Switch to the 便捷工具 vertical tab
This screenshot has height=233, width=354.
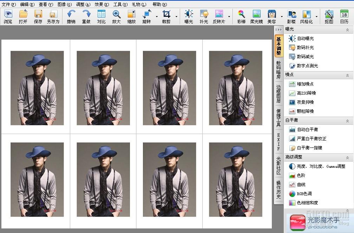(279, 118)
